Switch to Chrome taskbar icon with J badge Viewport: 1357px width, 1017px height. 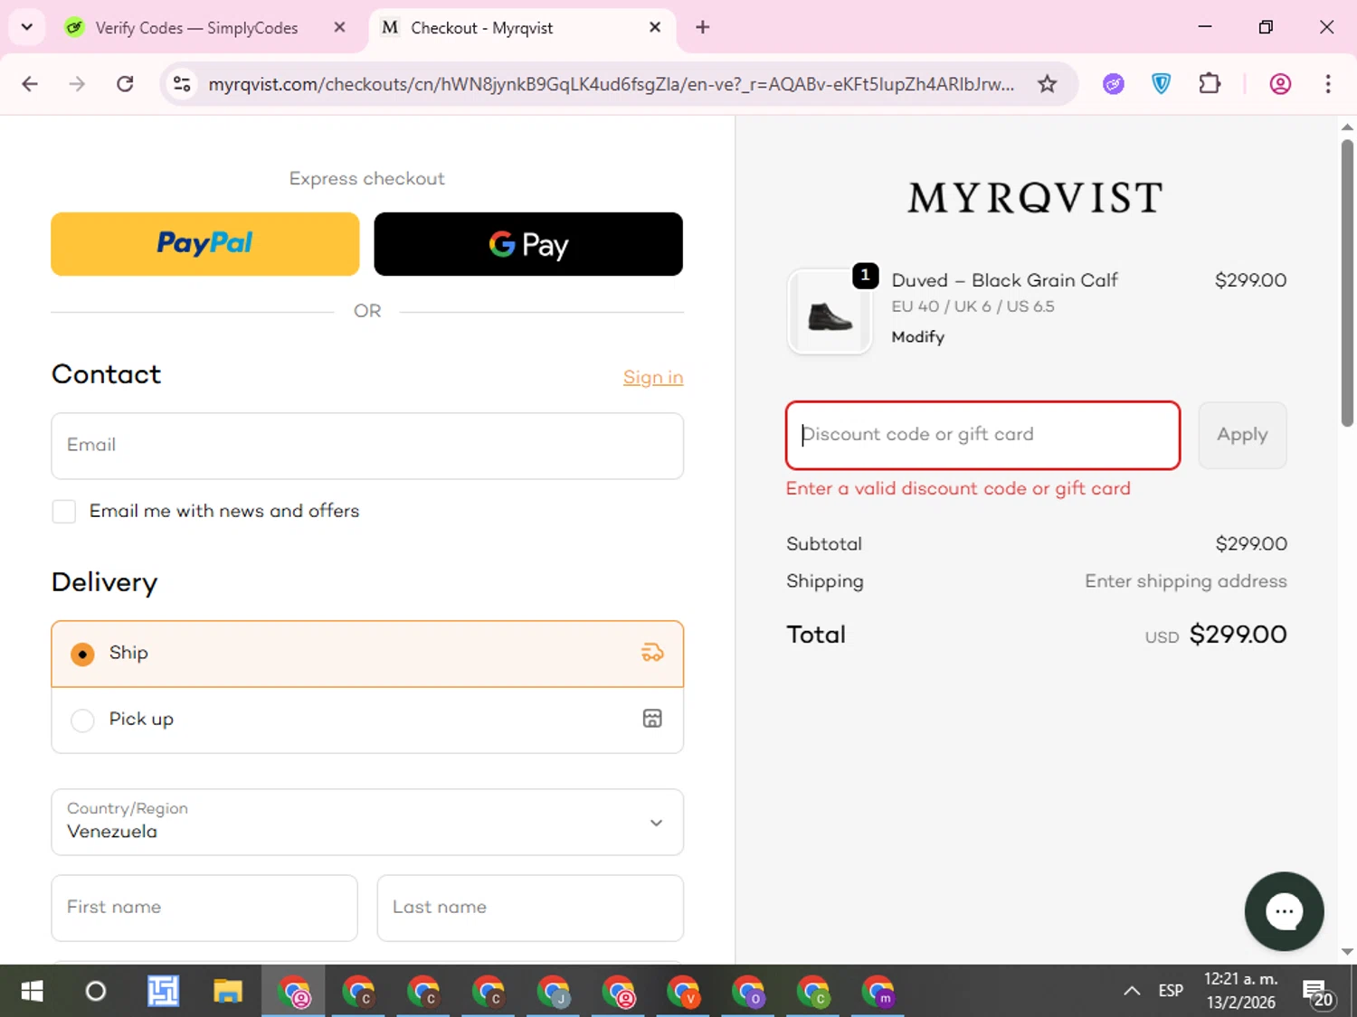[x=554, y=992]
